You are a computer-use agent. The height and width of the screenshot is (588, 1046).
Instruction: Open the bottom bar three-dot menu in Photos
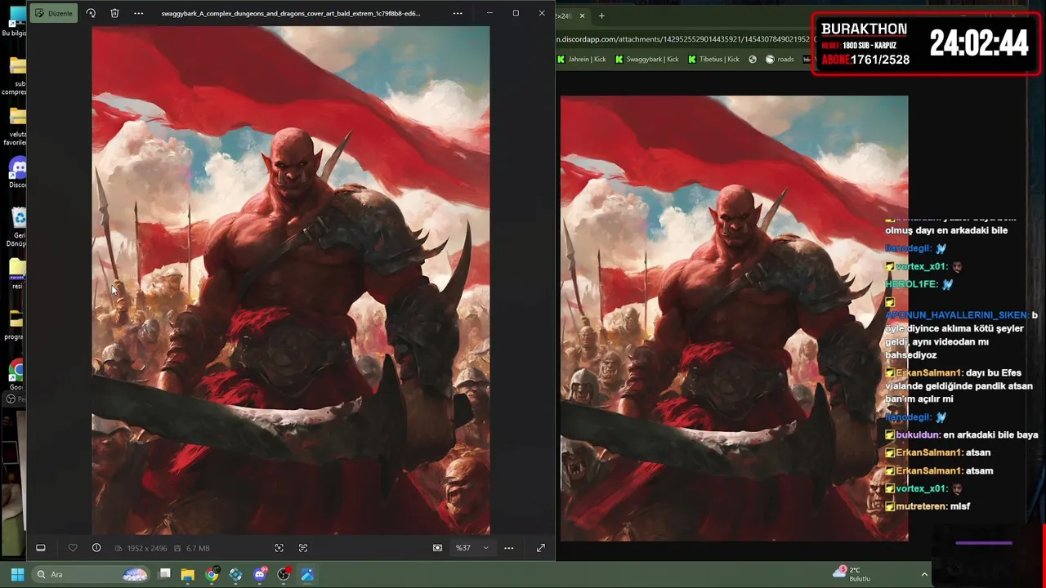[508, 548]
